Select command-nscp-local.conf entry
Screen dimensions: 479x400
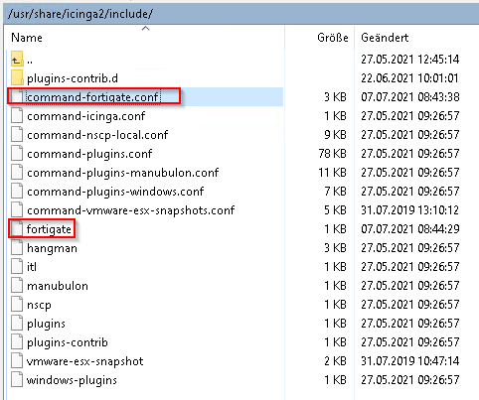point(97,135)
